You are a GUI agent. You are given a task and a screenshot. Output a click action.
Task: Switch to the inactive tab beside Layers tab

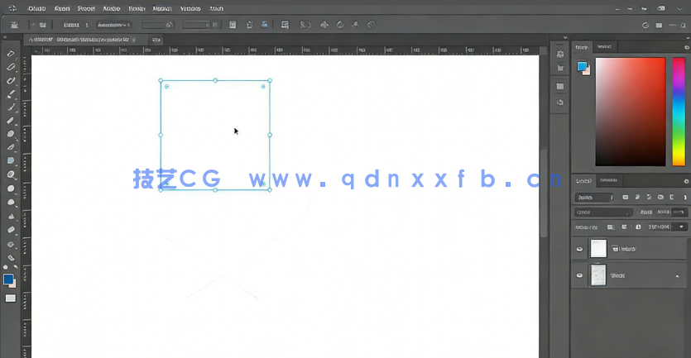click(x=608, y=180)
